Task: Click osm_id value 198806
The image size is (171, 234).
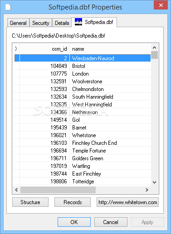Action: tap(59, 181)
